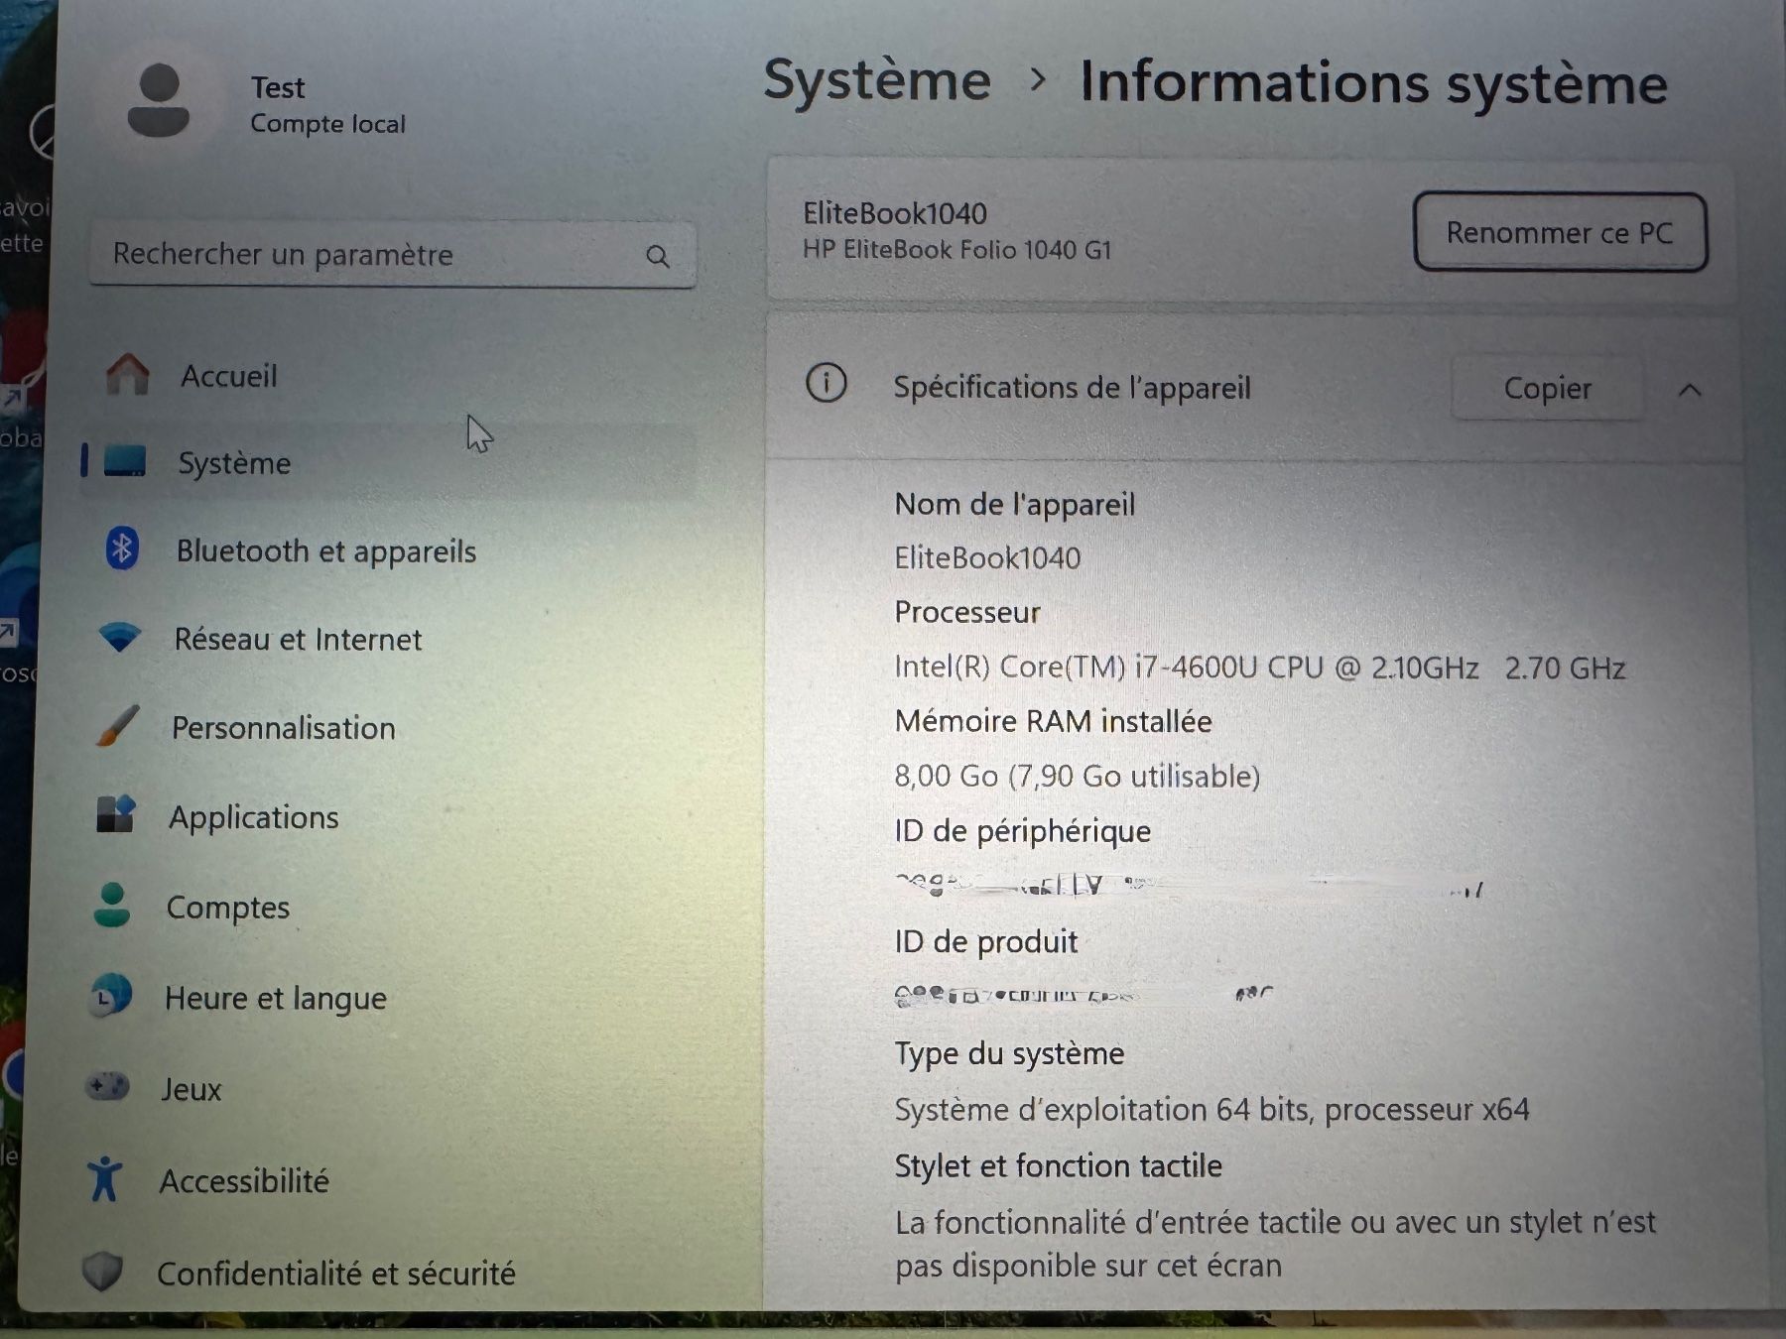Click the Processeur label

[967, 612]
